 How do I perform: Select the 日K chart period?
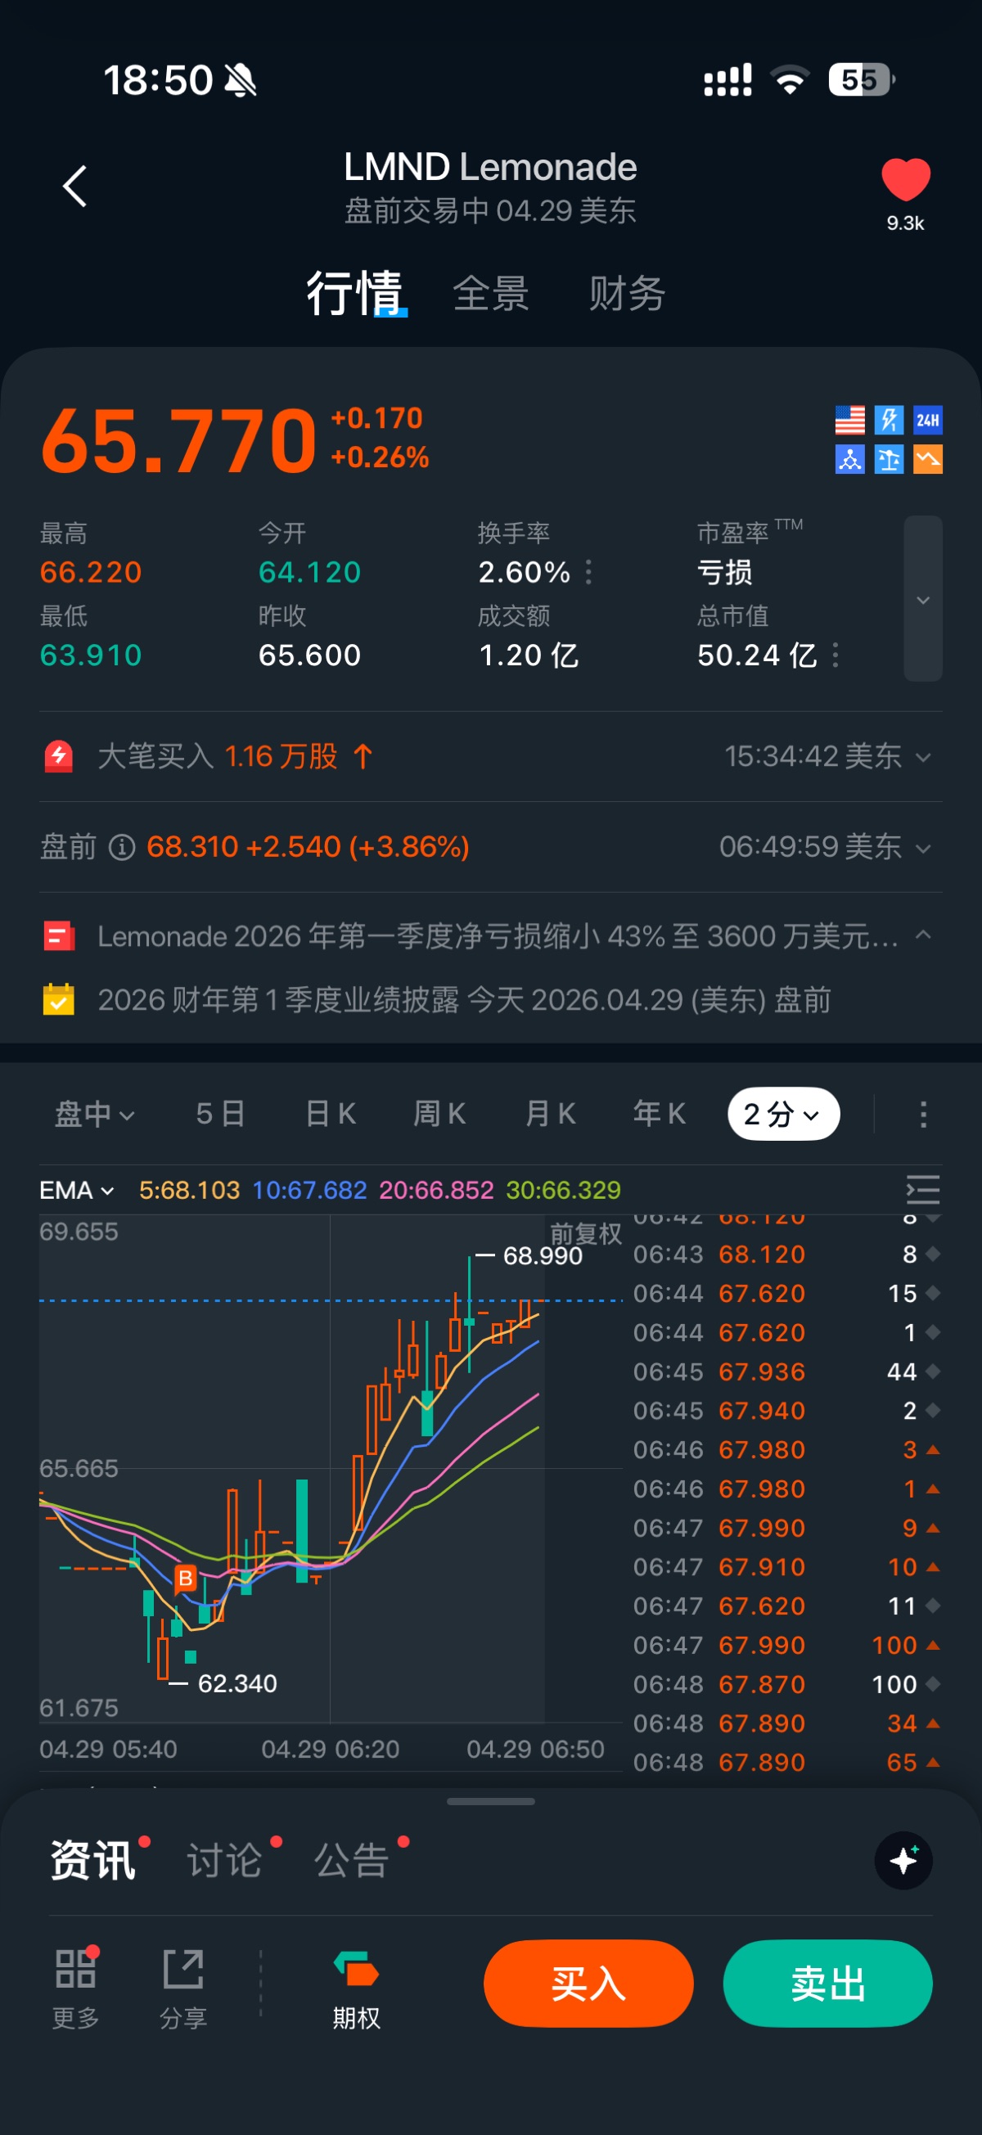click(330, 1114)
